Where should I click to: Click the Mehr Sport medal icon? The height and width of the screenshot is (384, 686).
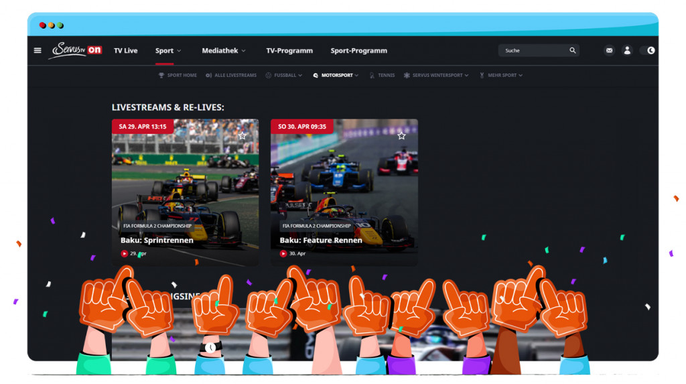tap(482, 75)
